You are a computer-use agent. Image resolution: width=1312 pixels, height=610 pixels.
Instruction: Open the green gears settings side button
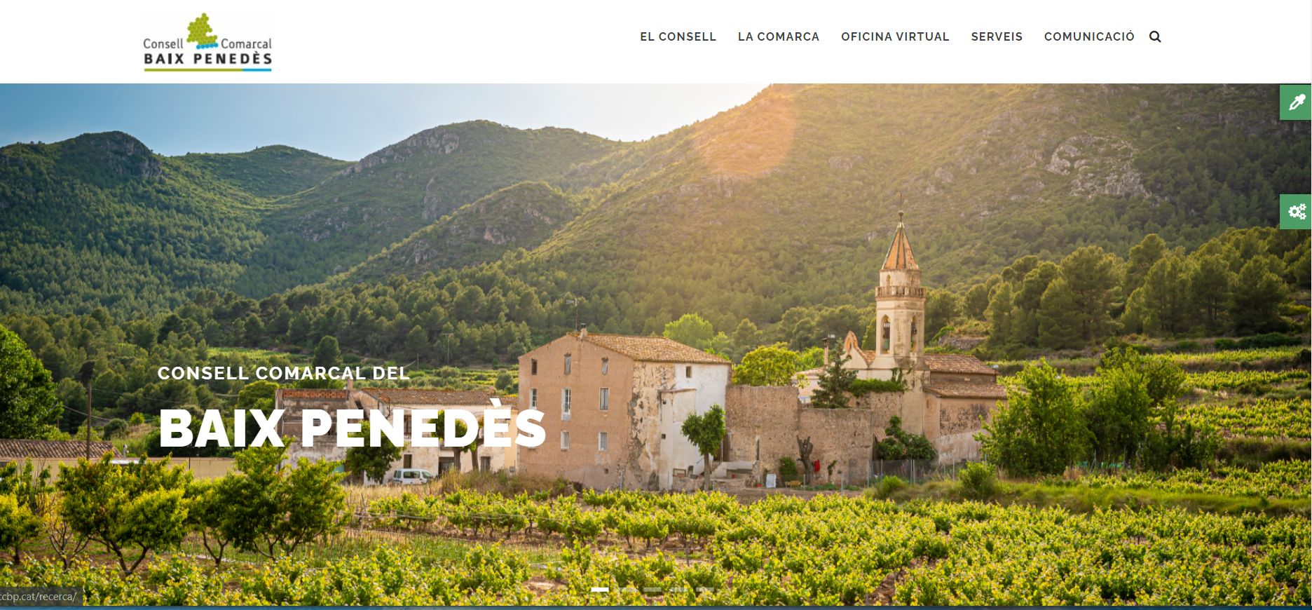click(1296, 212)
